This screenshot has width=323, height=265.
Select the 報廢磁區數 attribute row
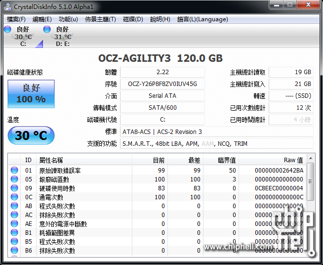[158, 179]
